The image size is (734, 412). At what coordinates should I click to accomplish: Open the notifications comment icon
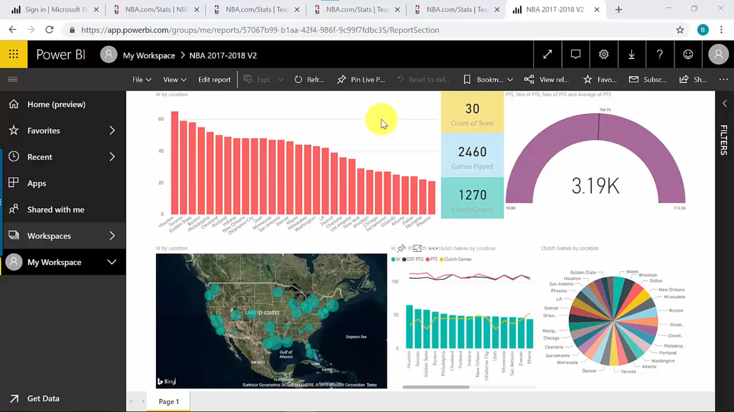coord(575,55)
